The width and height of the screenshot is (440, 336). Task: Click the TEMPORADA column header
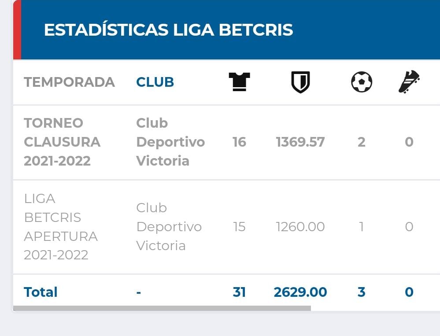69,82
